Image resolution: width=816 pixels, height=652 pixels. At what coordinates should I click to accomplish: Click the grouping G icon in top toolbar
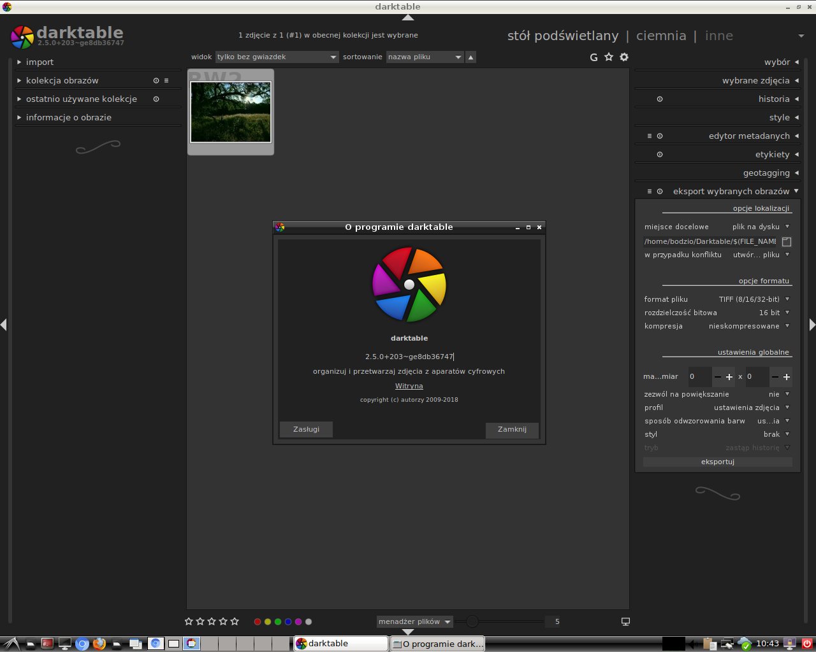(x=594, y=57)
